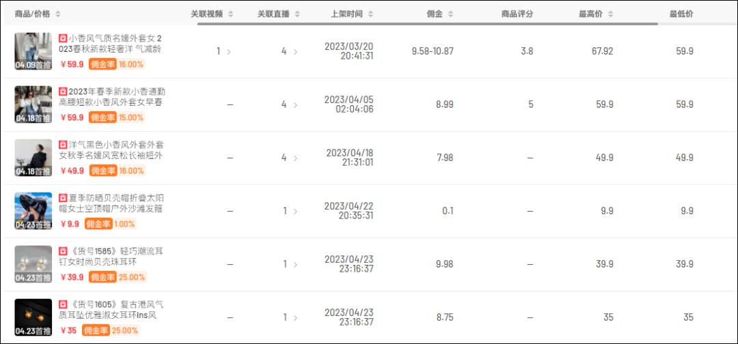This screenshot has width=738, height=344.
Task: Open thumbnail of 小香风气质名媛外套 product
Action: click(x=33, y=51)
